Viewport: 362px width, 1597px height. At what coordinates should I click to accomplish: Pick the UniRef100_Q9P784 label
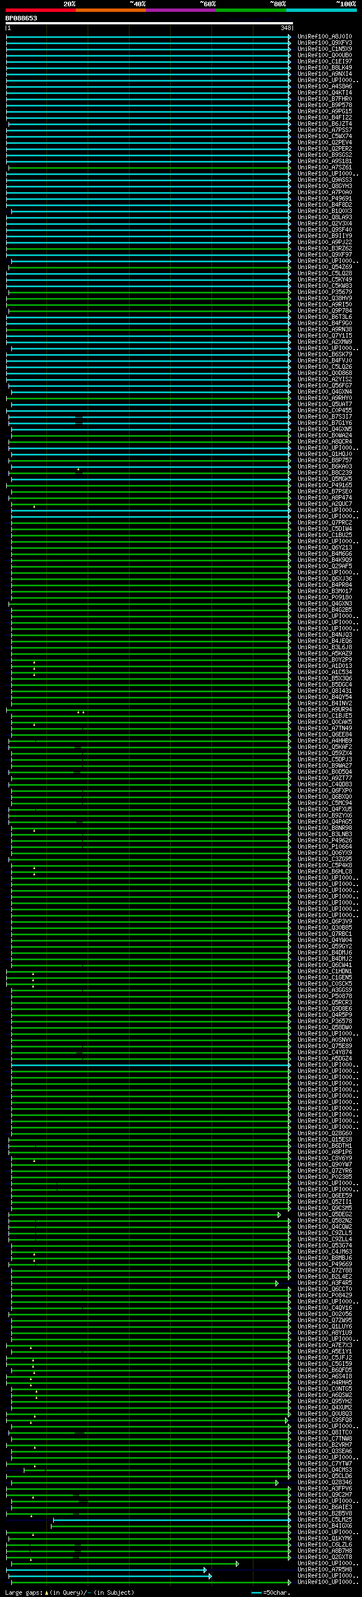[x=325, y=310]
